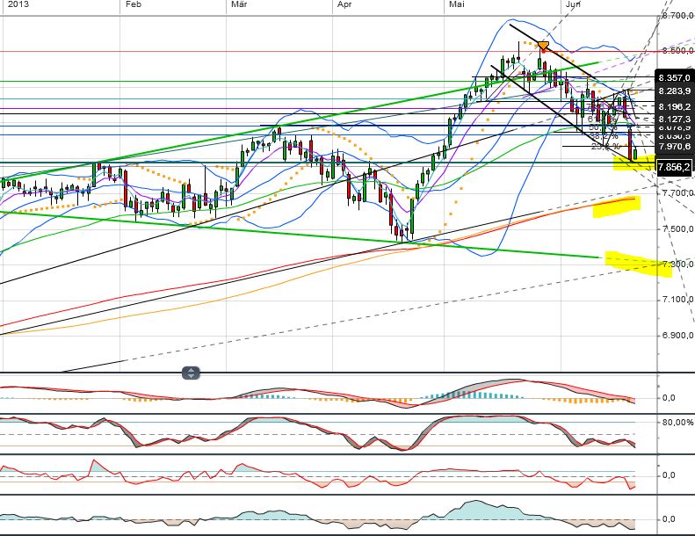Image resolution: width=695 pixels, height=536 pixels.
Task: Click the 7.700,0 price axis label
Action: (678, 193)
